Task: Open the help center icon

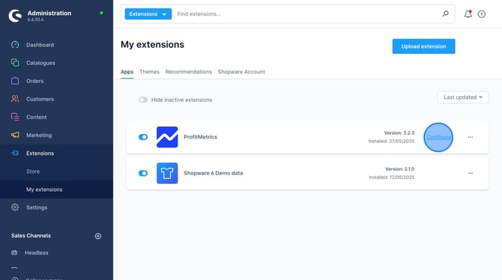Action: tap(482, 14)
